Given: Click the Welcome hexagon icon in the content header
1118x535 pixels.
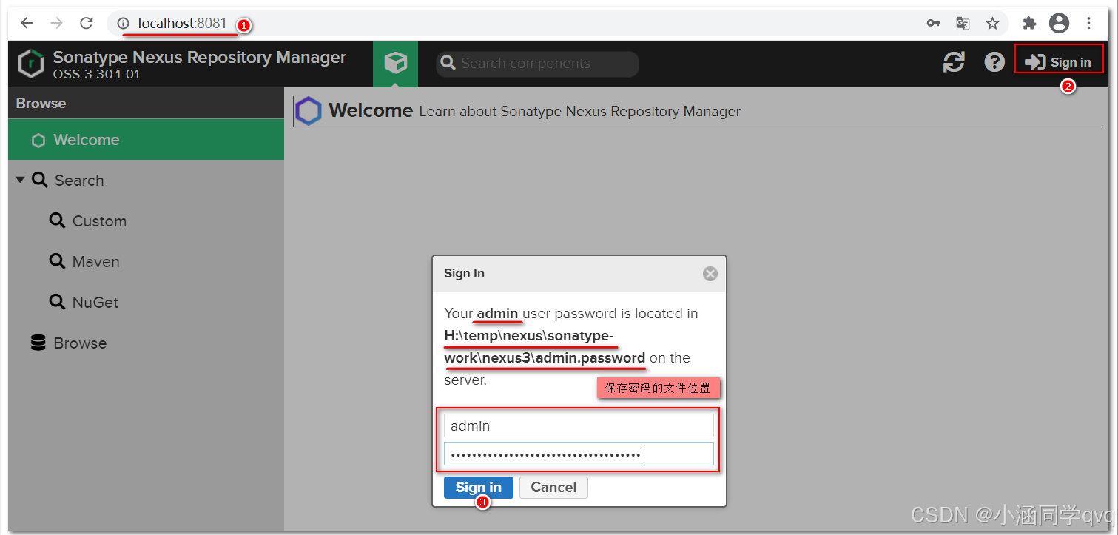Looking at the screenshot, I should [309, 111].
